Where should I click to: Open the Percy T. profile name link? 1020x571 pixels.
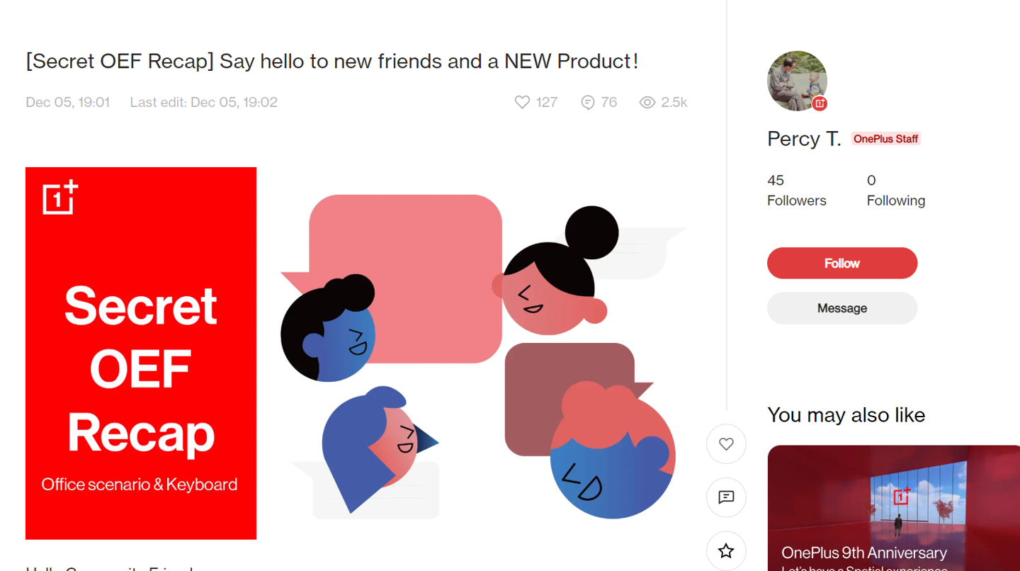[804, 139]
